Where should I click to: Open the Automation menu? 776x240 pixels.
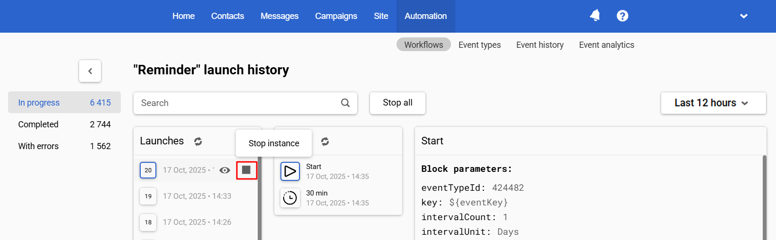click(425, 16)
